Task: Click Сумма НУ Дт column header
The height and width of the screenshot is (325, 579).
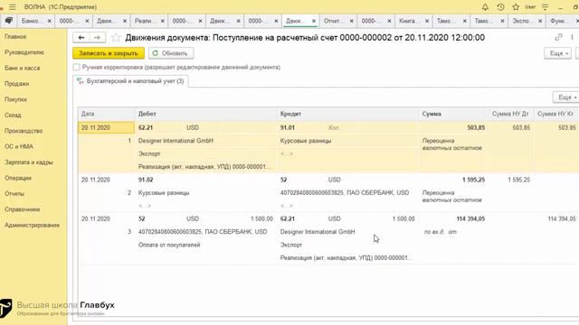Action: click(510, 114)
